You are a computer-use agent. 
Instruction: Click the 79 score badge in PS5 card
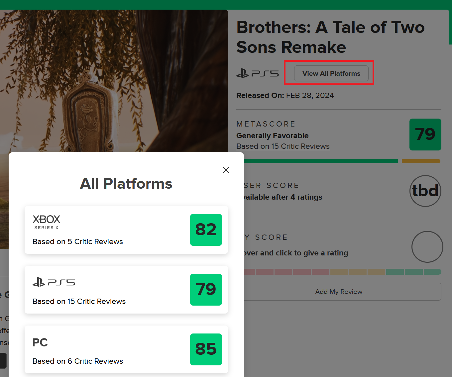206,290
